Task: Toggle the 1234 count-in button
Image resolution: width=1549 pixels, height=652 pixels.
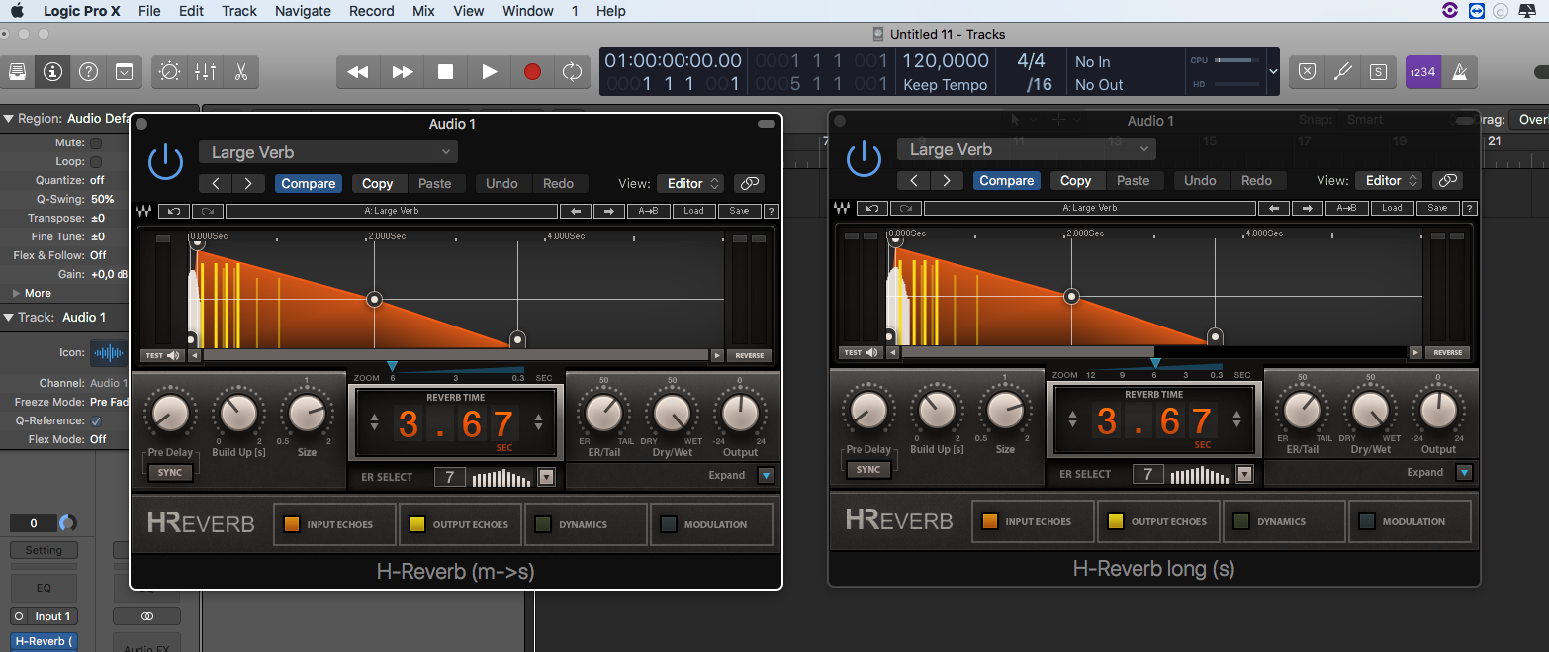Action: pos(1422,72)
